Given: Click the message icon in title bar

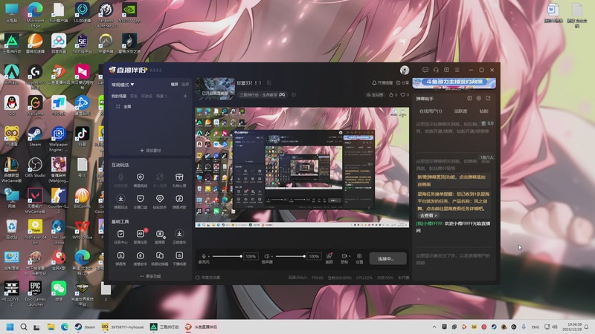Looking at the screenshot, I should click(x=425, y=70).
